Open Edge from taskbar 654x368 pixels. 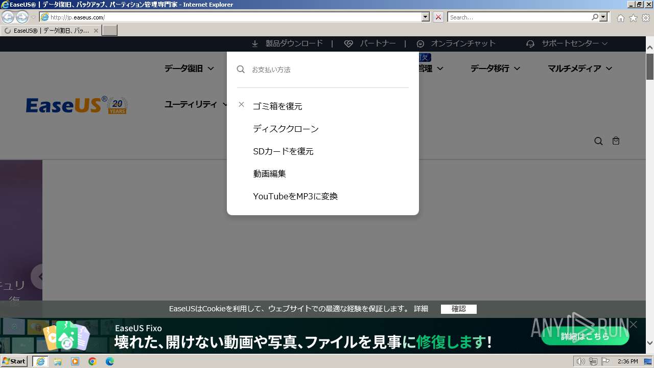[110, 361]
